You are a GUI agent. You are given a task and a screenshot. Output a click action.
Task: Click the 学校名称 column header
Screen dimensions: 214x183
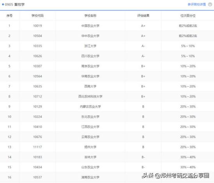point(90,16)
